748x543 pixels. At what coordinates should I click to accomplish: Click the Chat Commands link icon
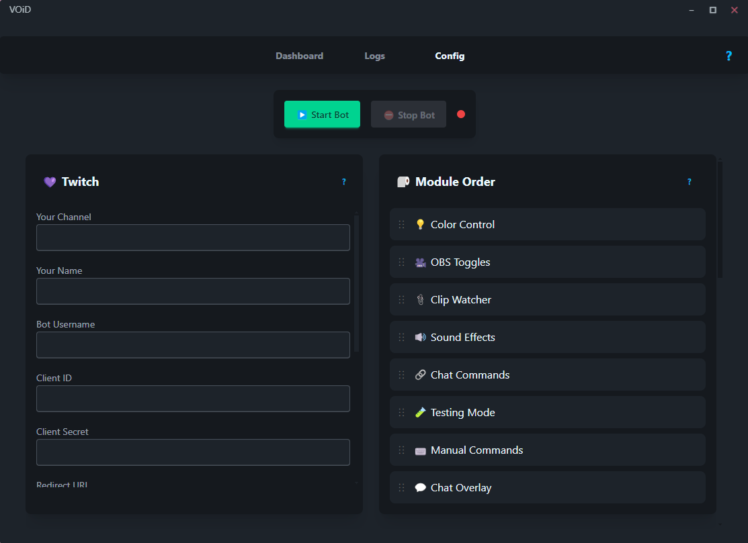pos(420,375)
